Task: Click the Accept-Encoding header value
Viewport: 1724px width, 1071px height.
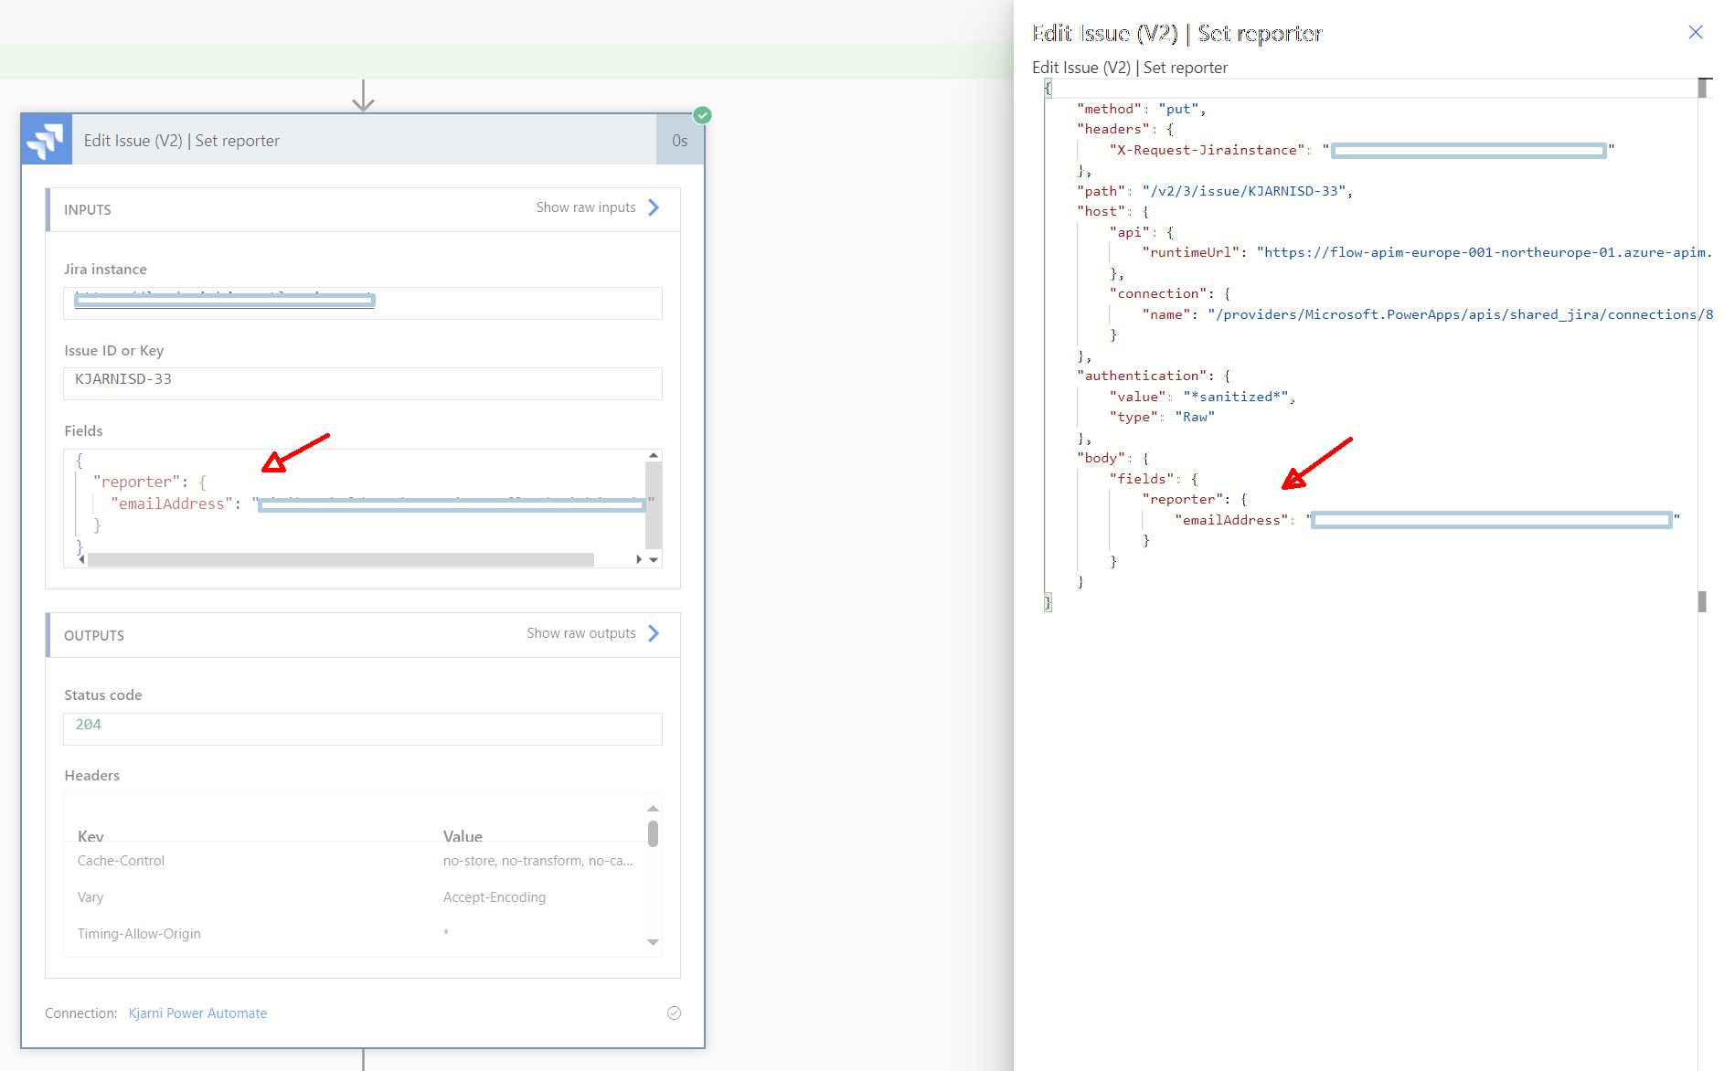Action: [495, 897]
